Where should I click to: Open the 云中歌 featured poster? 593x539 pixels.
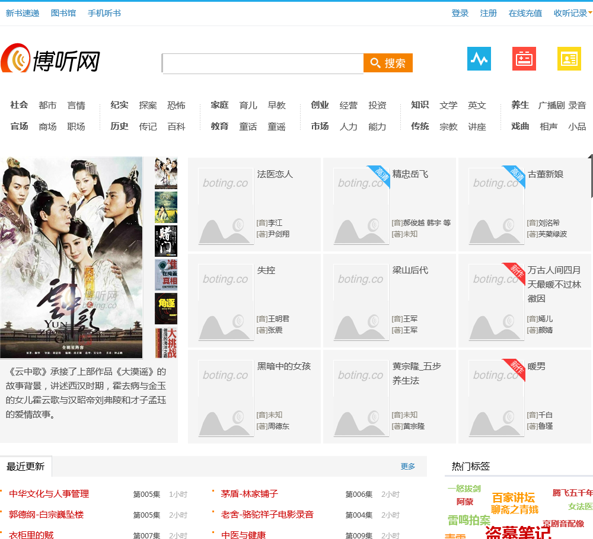72,257
